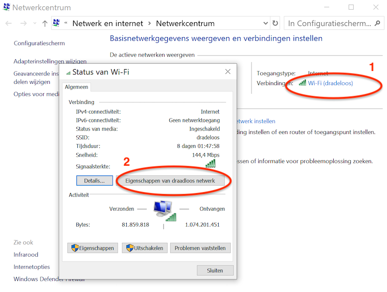
Task: Click the network computers icon under Activiteit
Action: pos(164,209)
